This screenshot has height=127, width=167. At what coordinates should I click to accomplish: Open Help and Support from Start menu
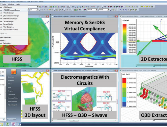[x=12, y=105]
